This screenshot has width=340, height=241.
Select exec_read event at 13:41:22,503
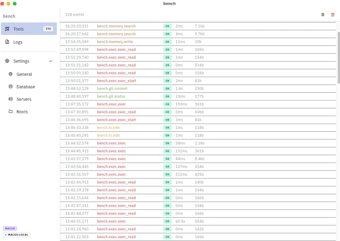point(198,237)
